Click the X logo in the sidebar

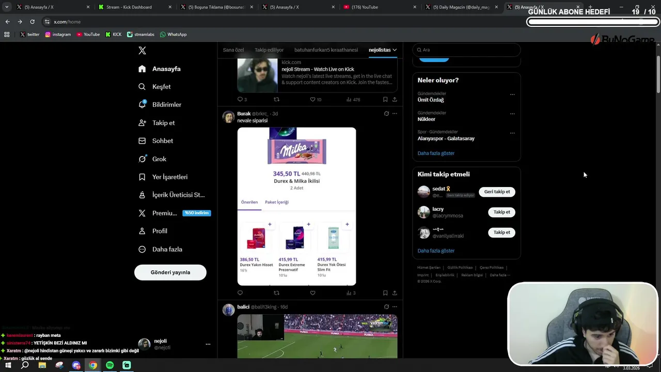142,51
